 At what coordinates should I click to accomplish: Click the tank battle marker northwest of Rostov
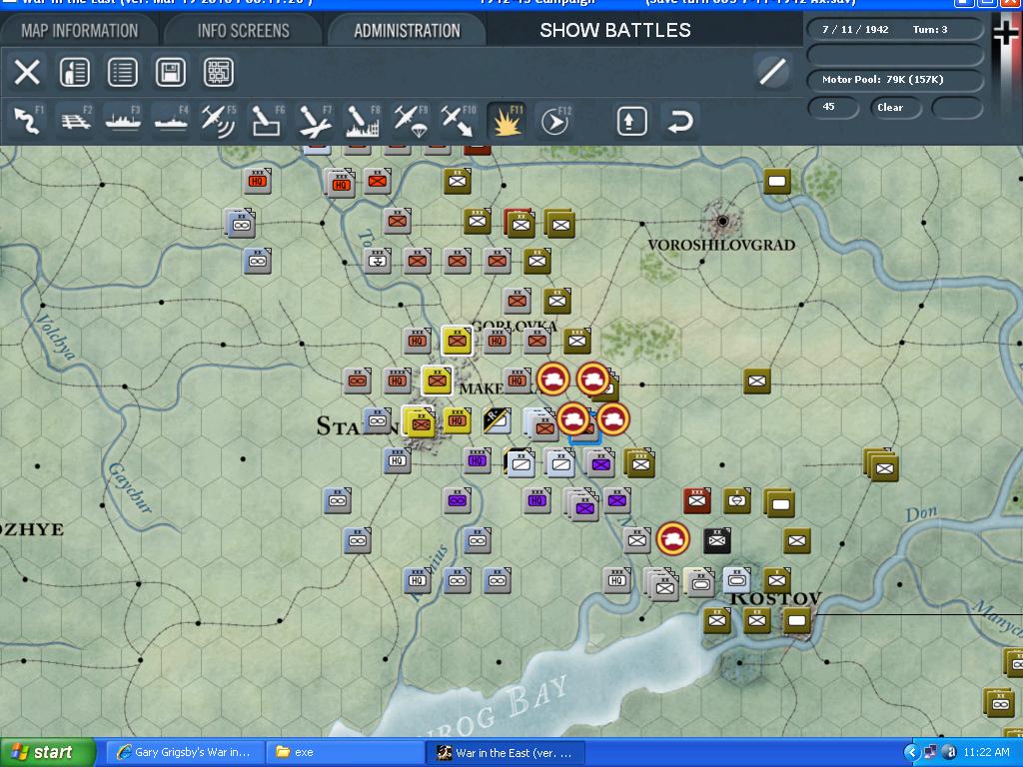point(672,538)
